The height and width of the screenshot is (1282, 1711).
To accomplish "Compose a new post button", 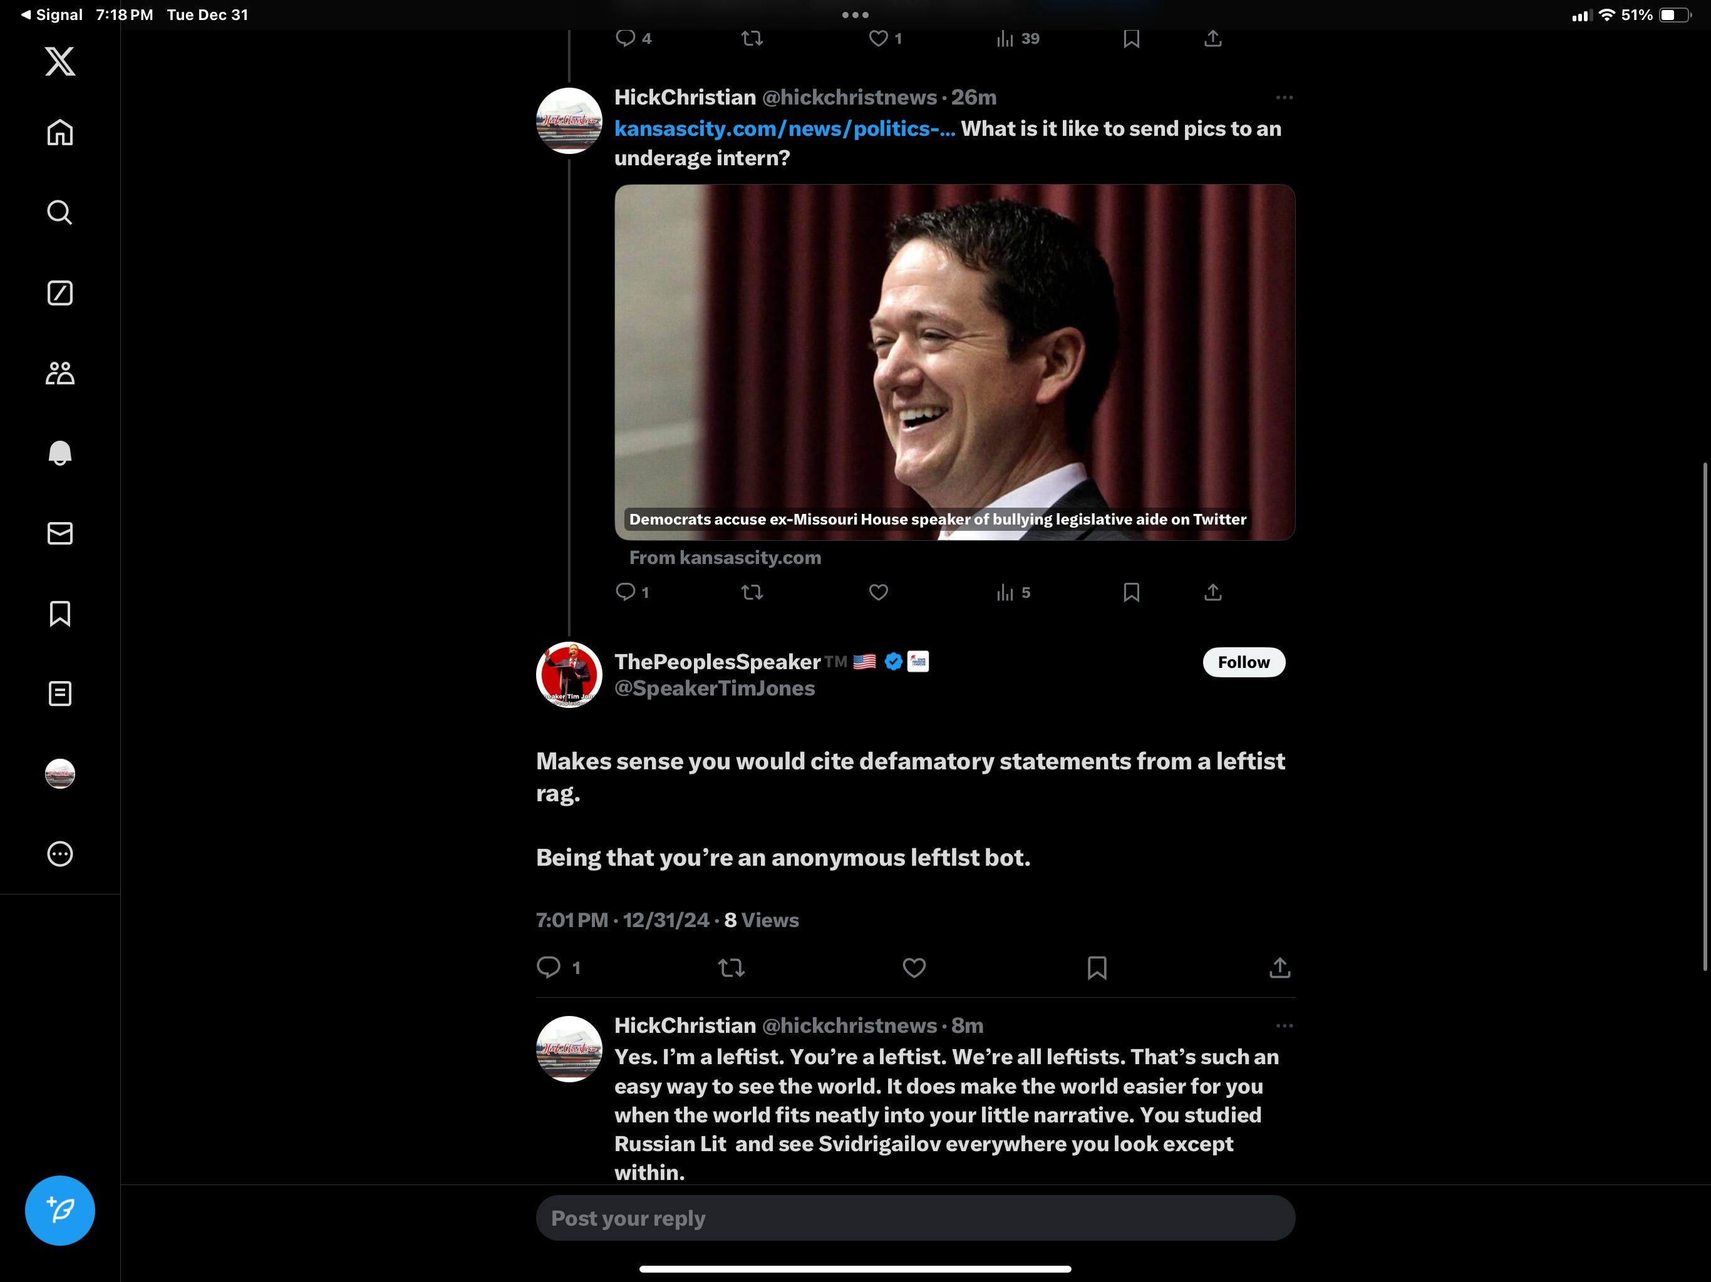I will click(x=59, y=1210).
